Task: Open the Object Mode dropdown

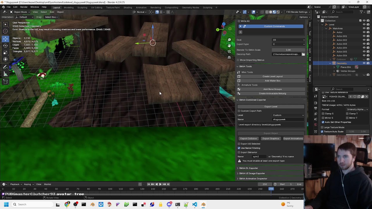Action: coord(20,12)
